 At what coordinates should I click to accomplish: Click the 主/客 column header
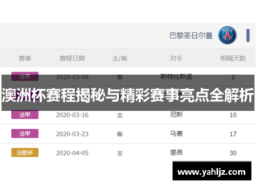[120, 58]
